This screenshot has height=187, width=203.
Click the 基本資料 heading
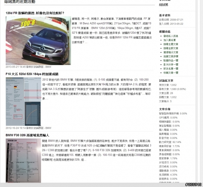pos(165,15)
